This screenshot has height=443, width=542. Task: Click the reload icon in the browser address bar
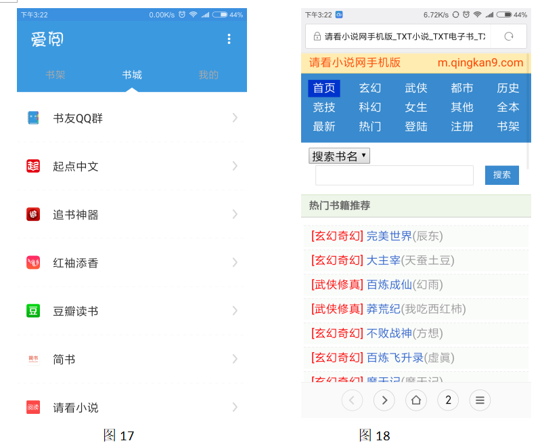tap(508, 37)
